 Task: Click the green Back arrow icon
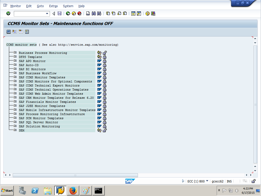pyautogui.click(x=68, y=14)
